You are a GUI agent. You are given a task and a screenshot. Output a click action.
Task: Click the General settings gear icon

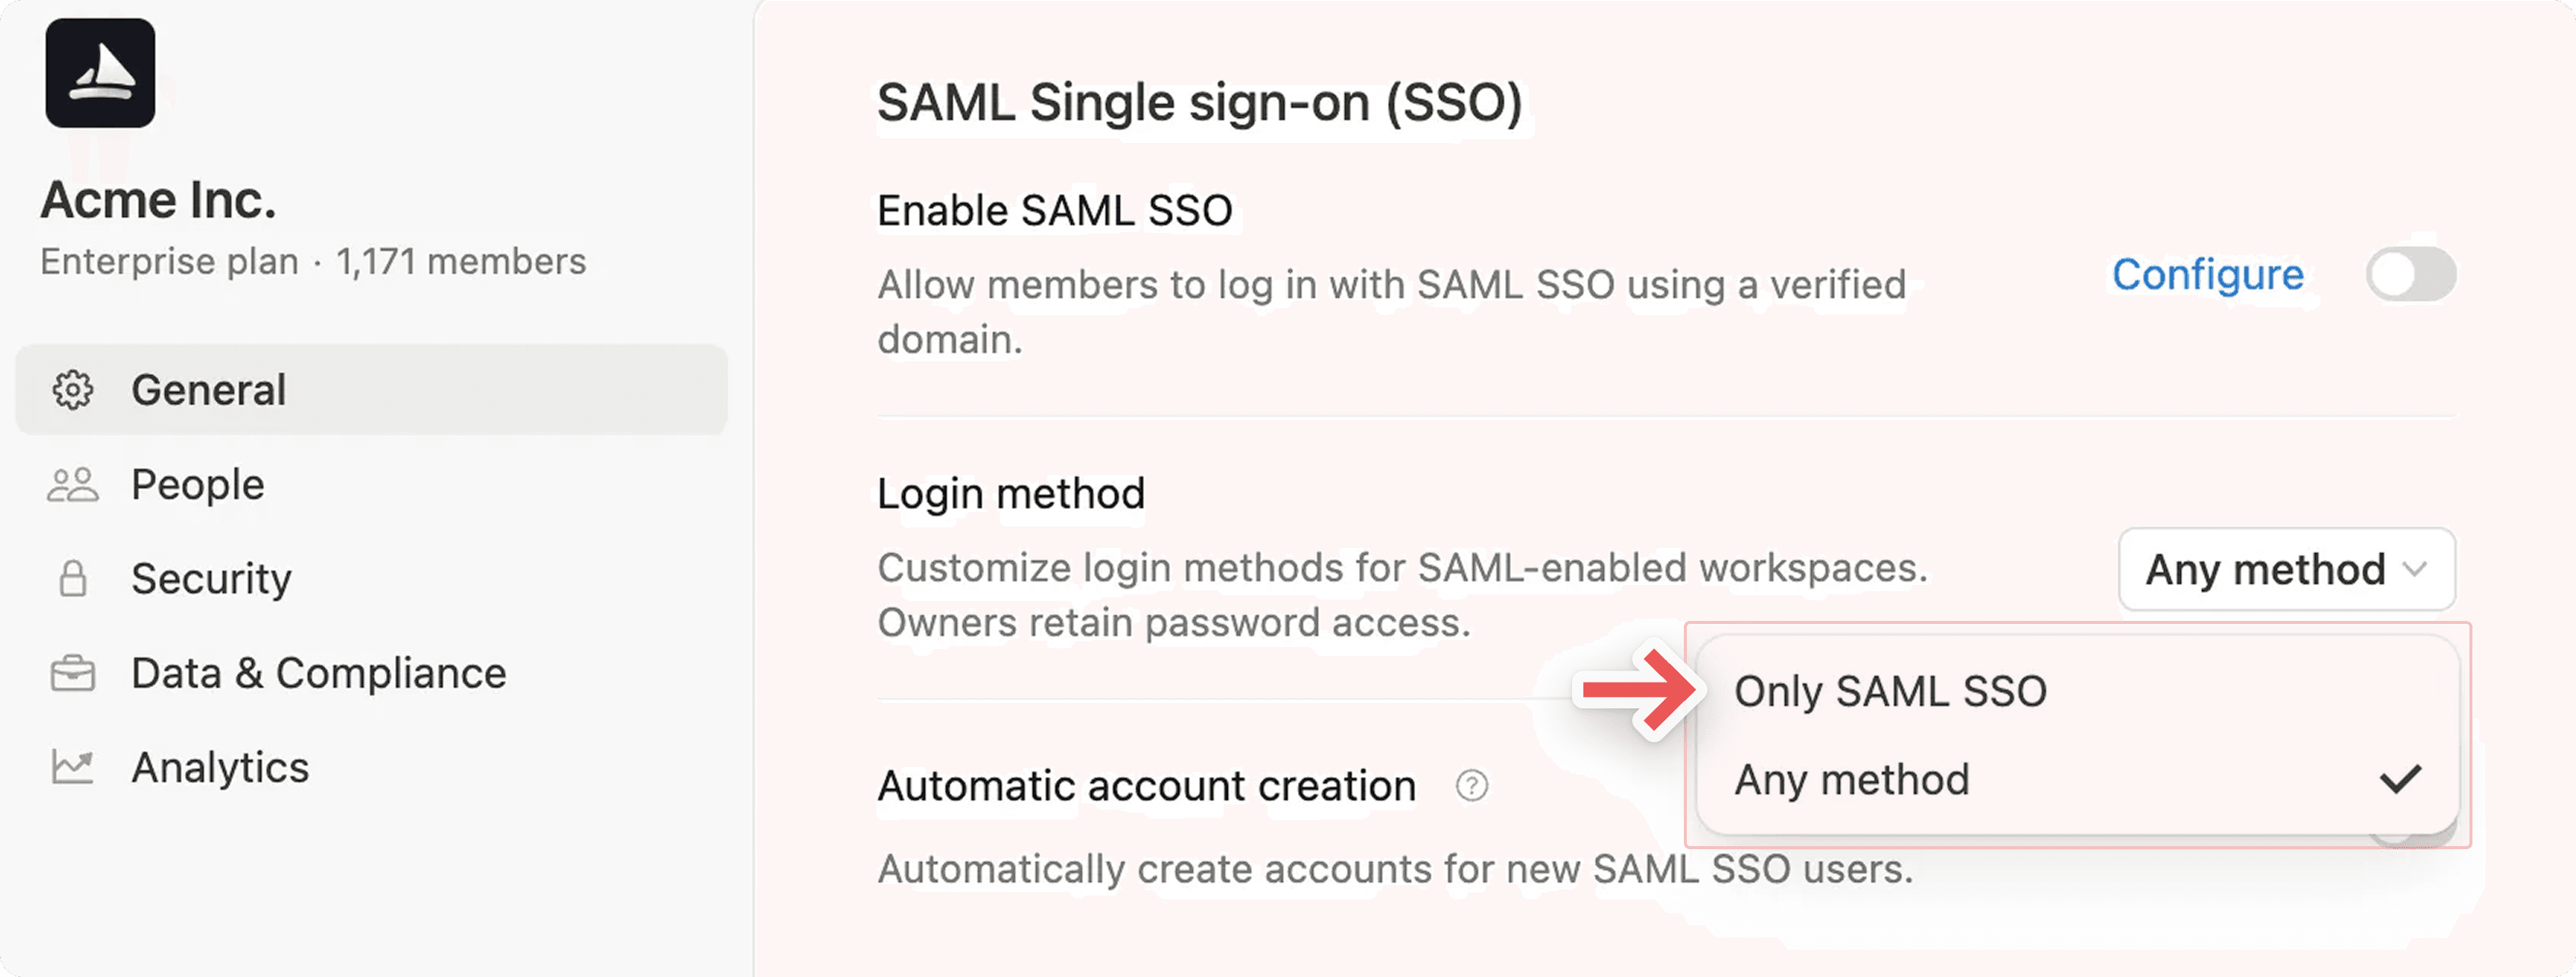click(73, 390)
